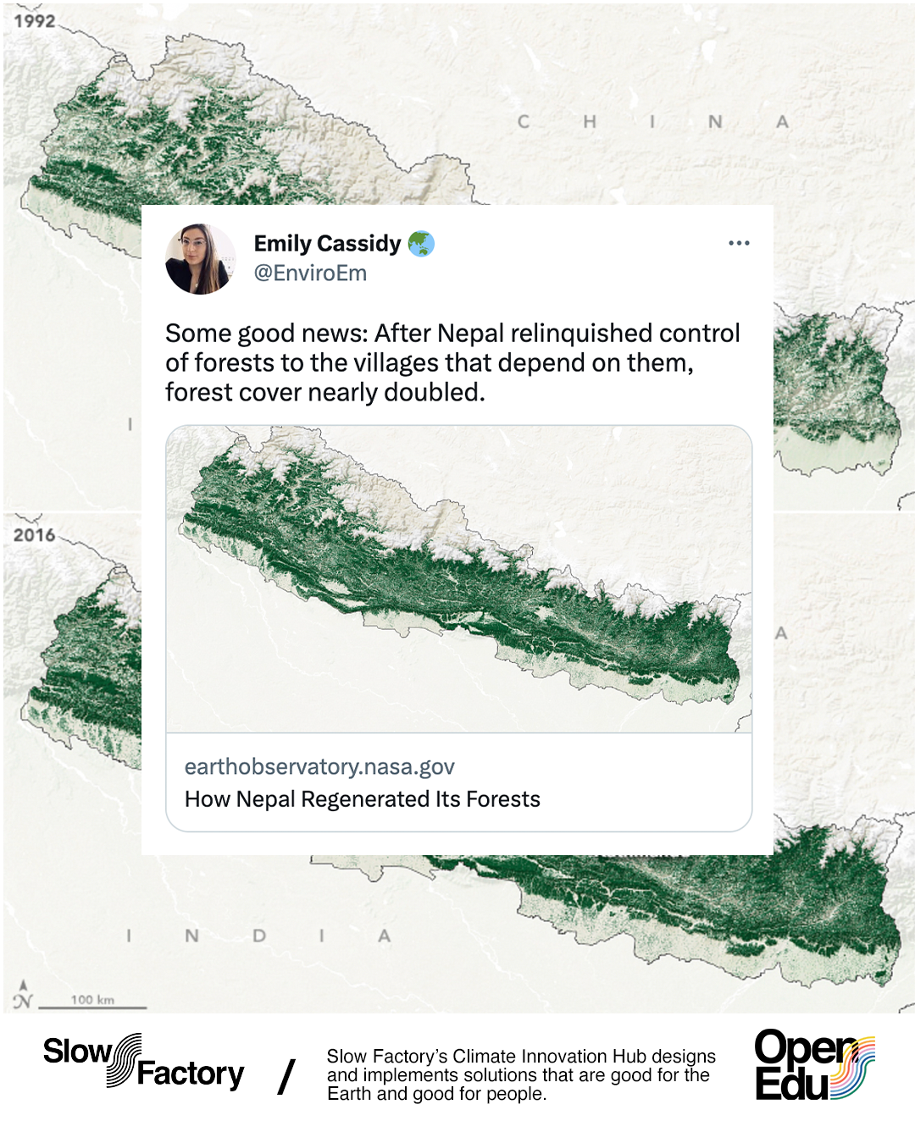Click the globe emoji beside Emily Cassidy

421,244
